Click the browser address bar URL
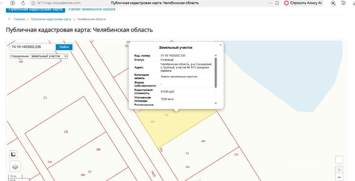The height and width of the screenshot is (181, 355). pyautogui.click(x=58, y=3)
